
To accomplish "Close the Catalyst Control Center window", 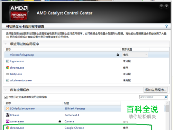I will (166, 6).
